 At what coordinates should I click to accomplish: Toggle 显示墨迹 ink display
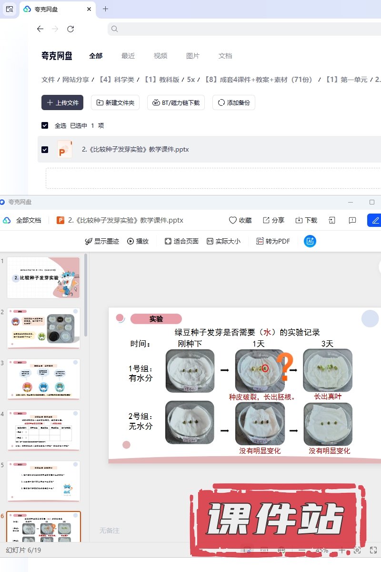(101, 241)
